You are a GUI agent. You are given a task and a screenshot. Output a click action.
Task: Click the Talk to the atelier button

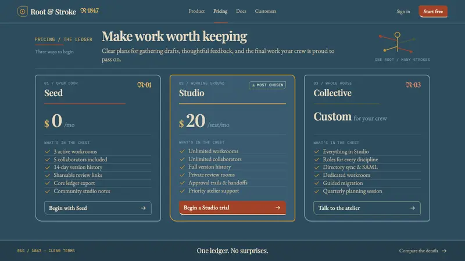click(x=367, y=208)
